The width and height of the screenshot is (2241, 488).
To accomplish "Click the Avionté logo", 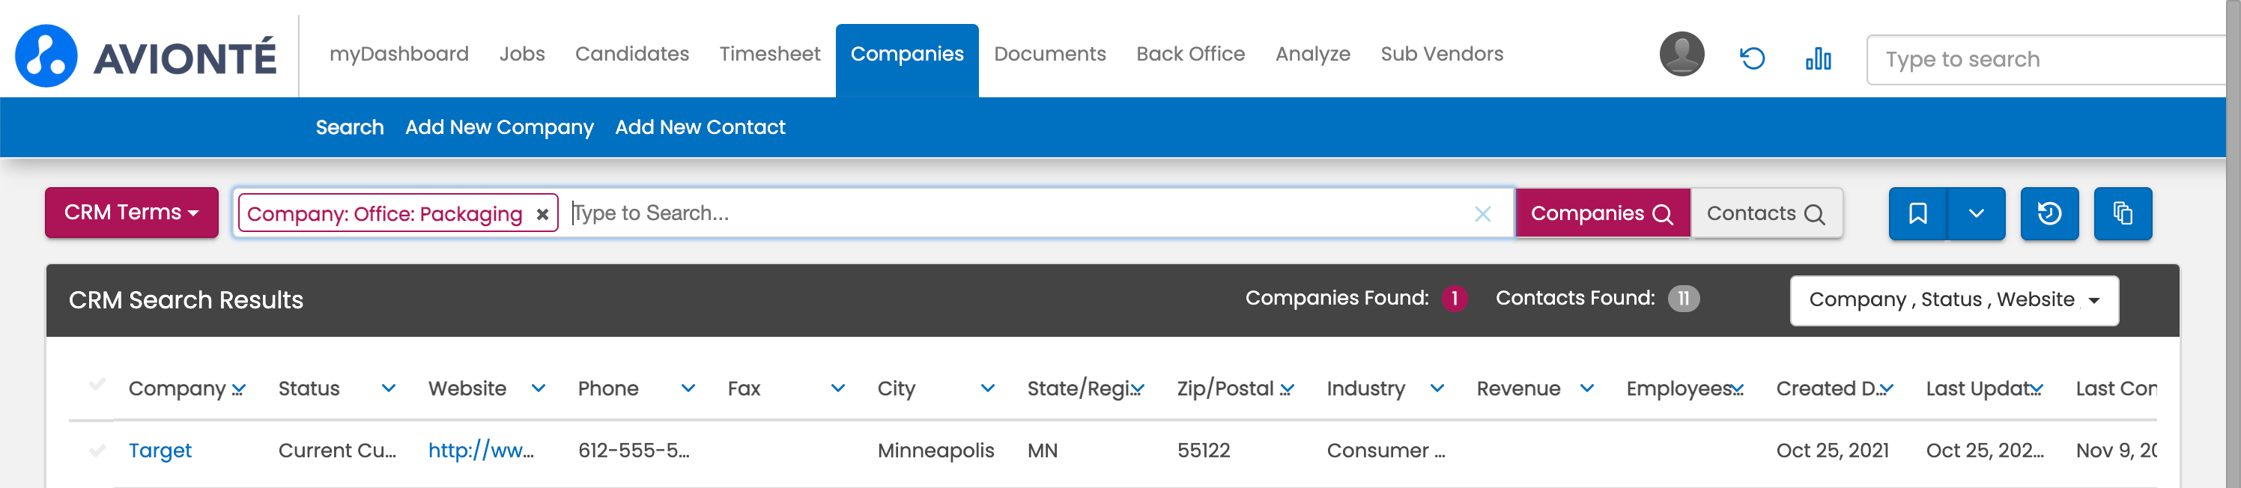I will pos(145,55).
